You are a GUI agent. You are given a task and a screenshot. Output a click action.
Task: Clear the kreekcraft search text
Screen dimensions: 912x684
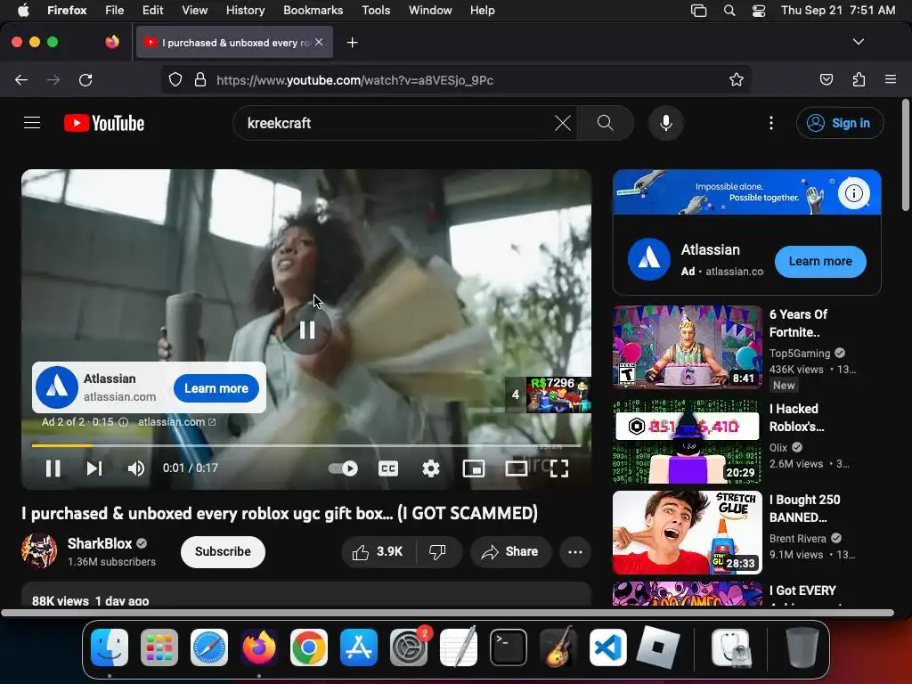point(563,123)
